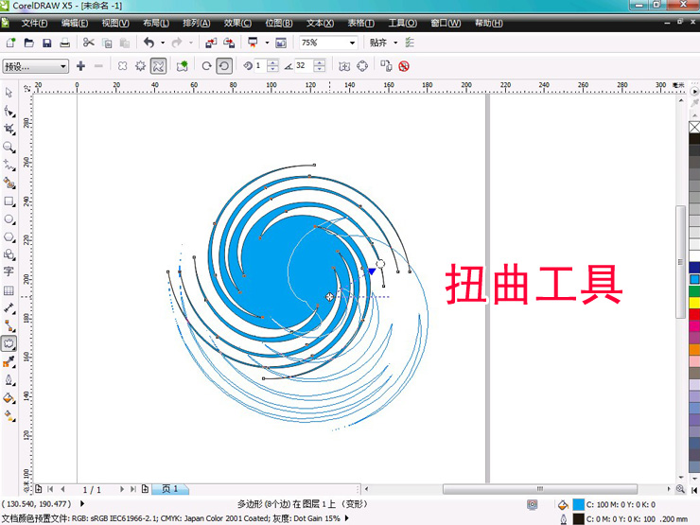Toggle counterclockwise rotation button
The height and width of the screenshot is (525, 700).
pos(206,66)
